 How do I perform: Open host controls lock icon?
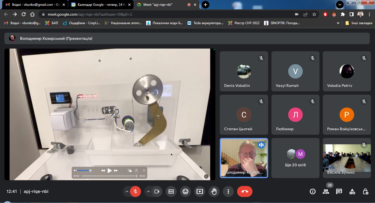point(365,191)
